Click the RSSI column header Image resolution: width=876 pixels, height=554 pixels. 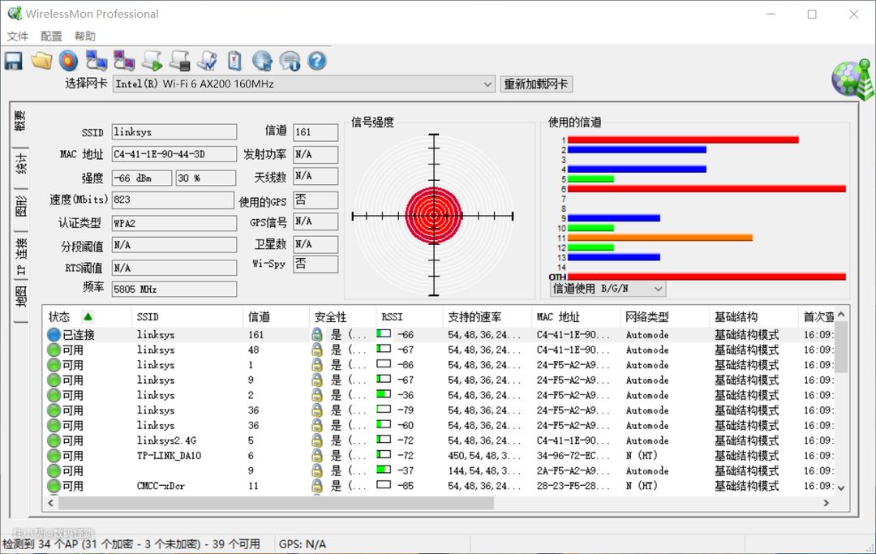click(393, 317)
